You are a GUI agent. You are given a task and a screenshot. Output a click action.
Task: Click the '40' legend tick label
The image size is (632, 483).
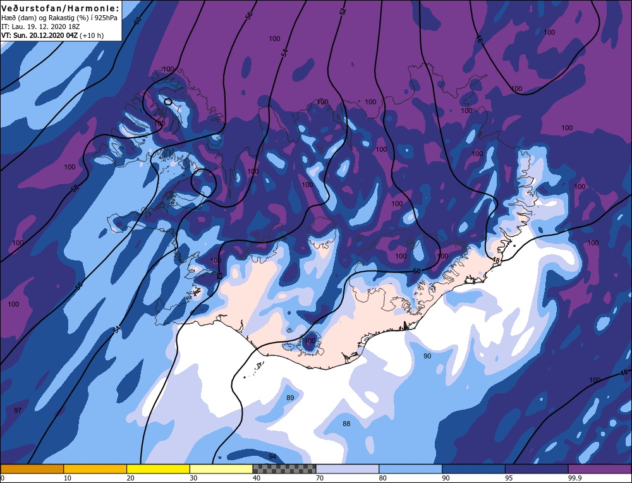click(x=257, y=478)
